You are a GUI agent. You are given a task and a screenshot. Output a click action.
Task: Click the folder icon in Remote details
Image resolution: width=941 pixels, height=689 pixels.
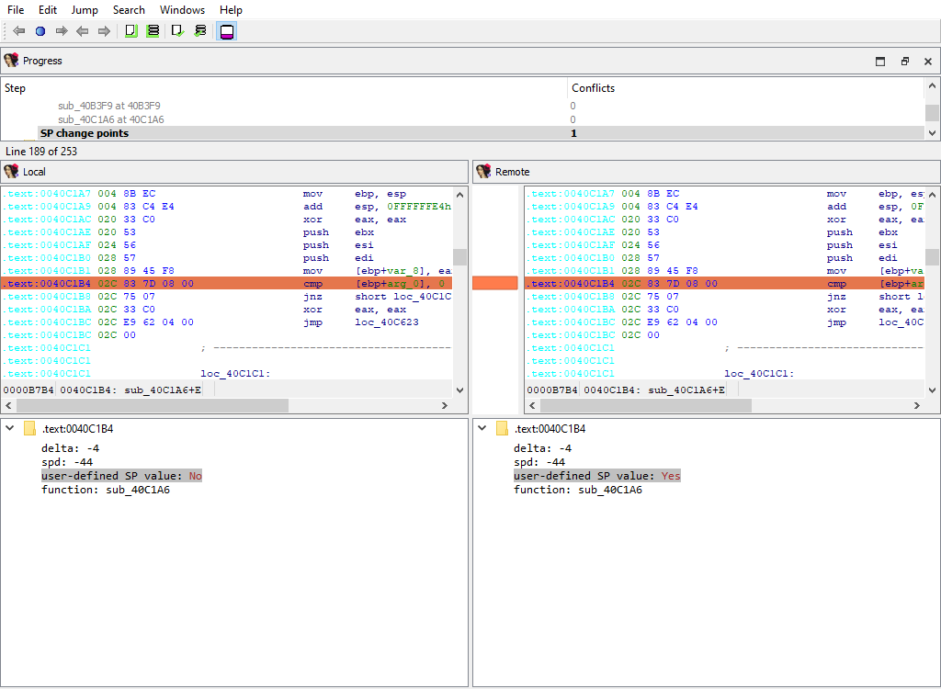pos(502,429)
